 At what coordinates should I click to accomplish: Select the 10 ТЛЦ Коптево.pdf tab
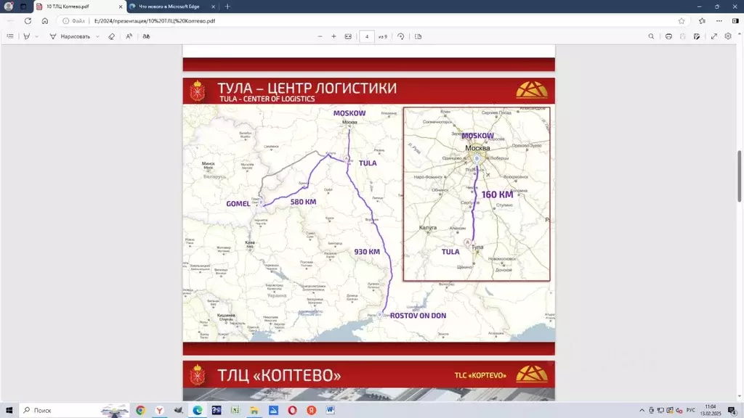coord(79,7)
